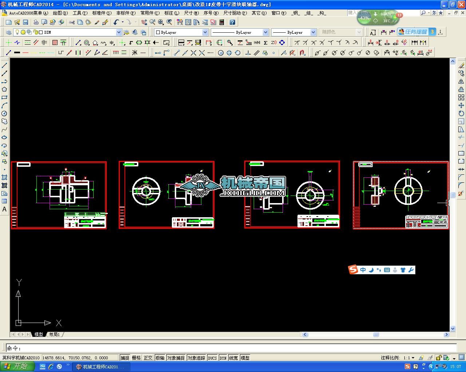Click the Sigma summation tool icon

pyautogui.click(x=265, y=43)
